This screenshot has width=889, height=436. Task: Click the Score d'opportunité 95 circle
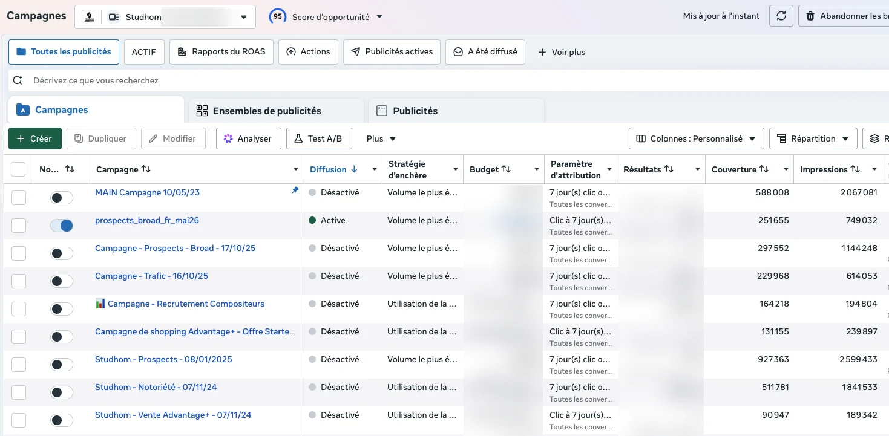coord(277,17)
